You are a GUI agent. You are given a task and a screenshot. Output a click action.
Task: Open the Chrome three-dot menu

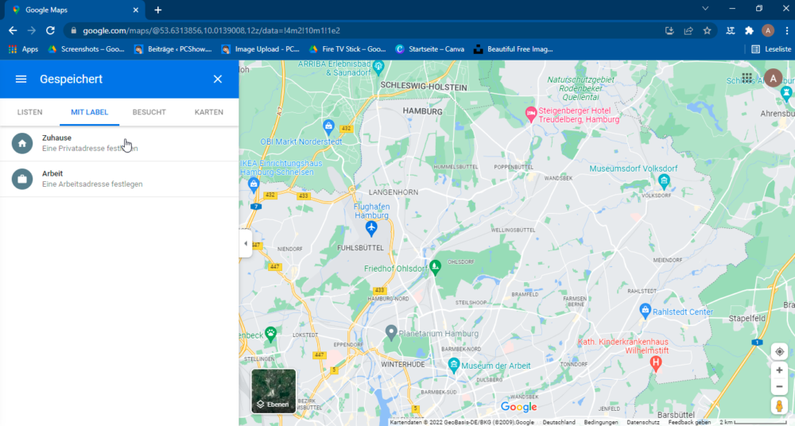(786, 30)
